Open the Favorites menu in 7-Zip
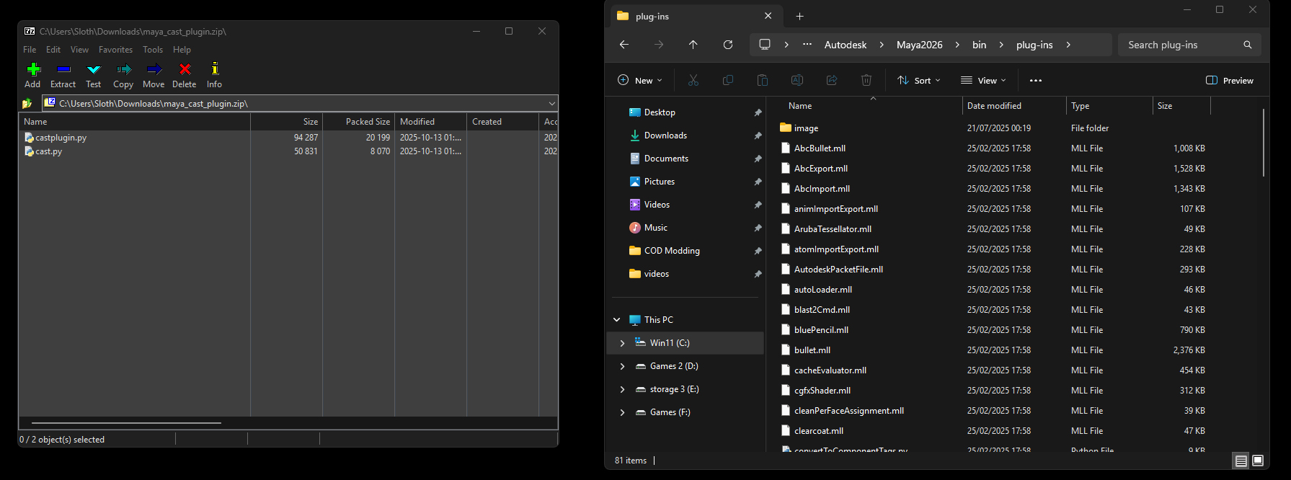 click(115, 50)
